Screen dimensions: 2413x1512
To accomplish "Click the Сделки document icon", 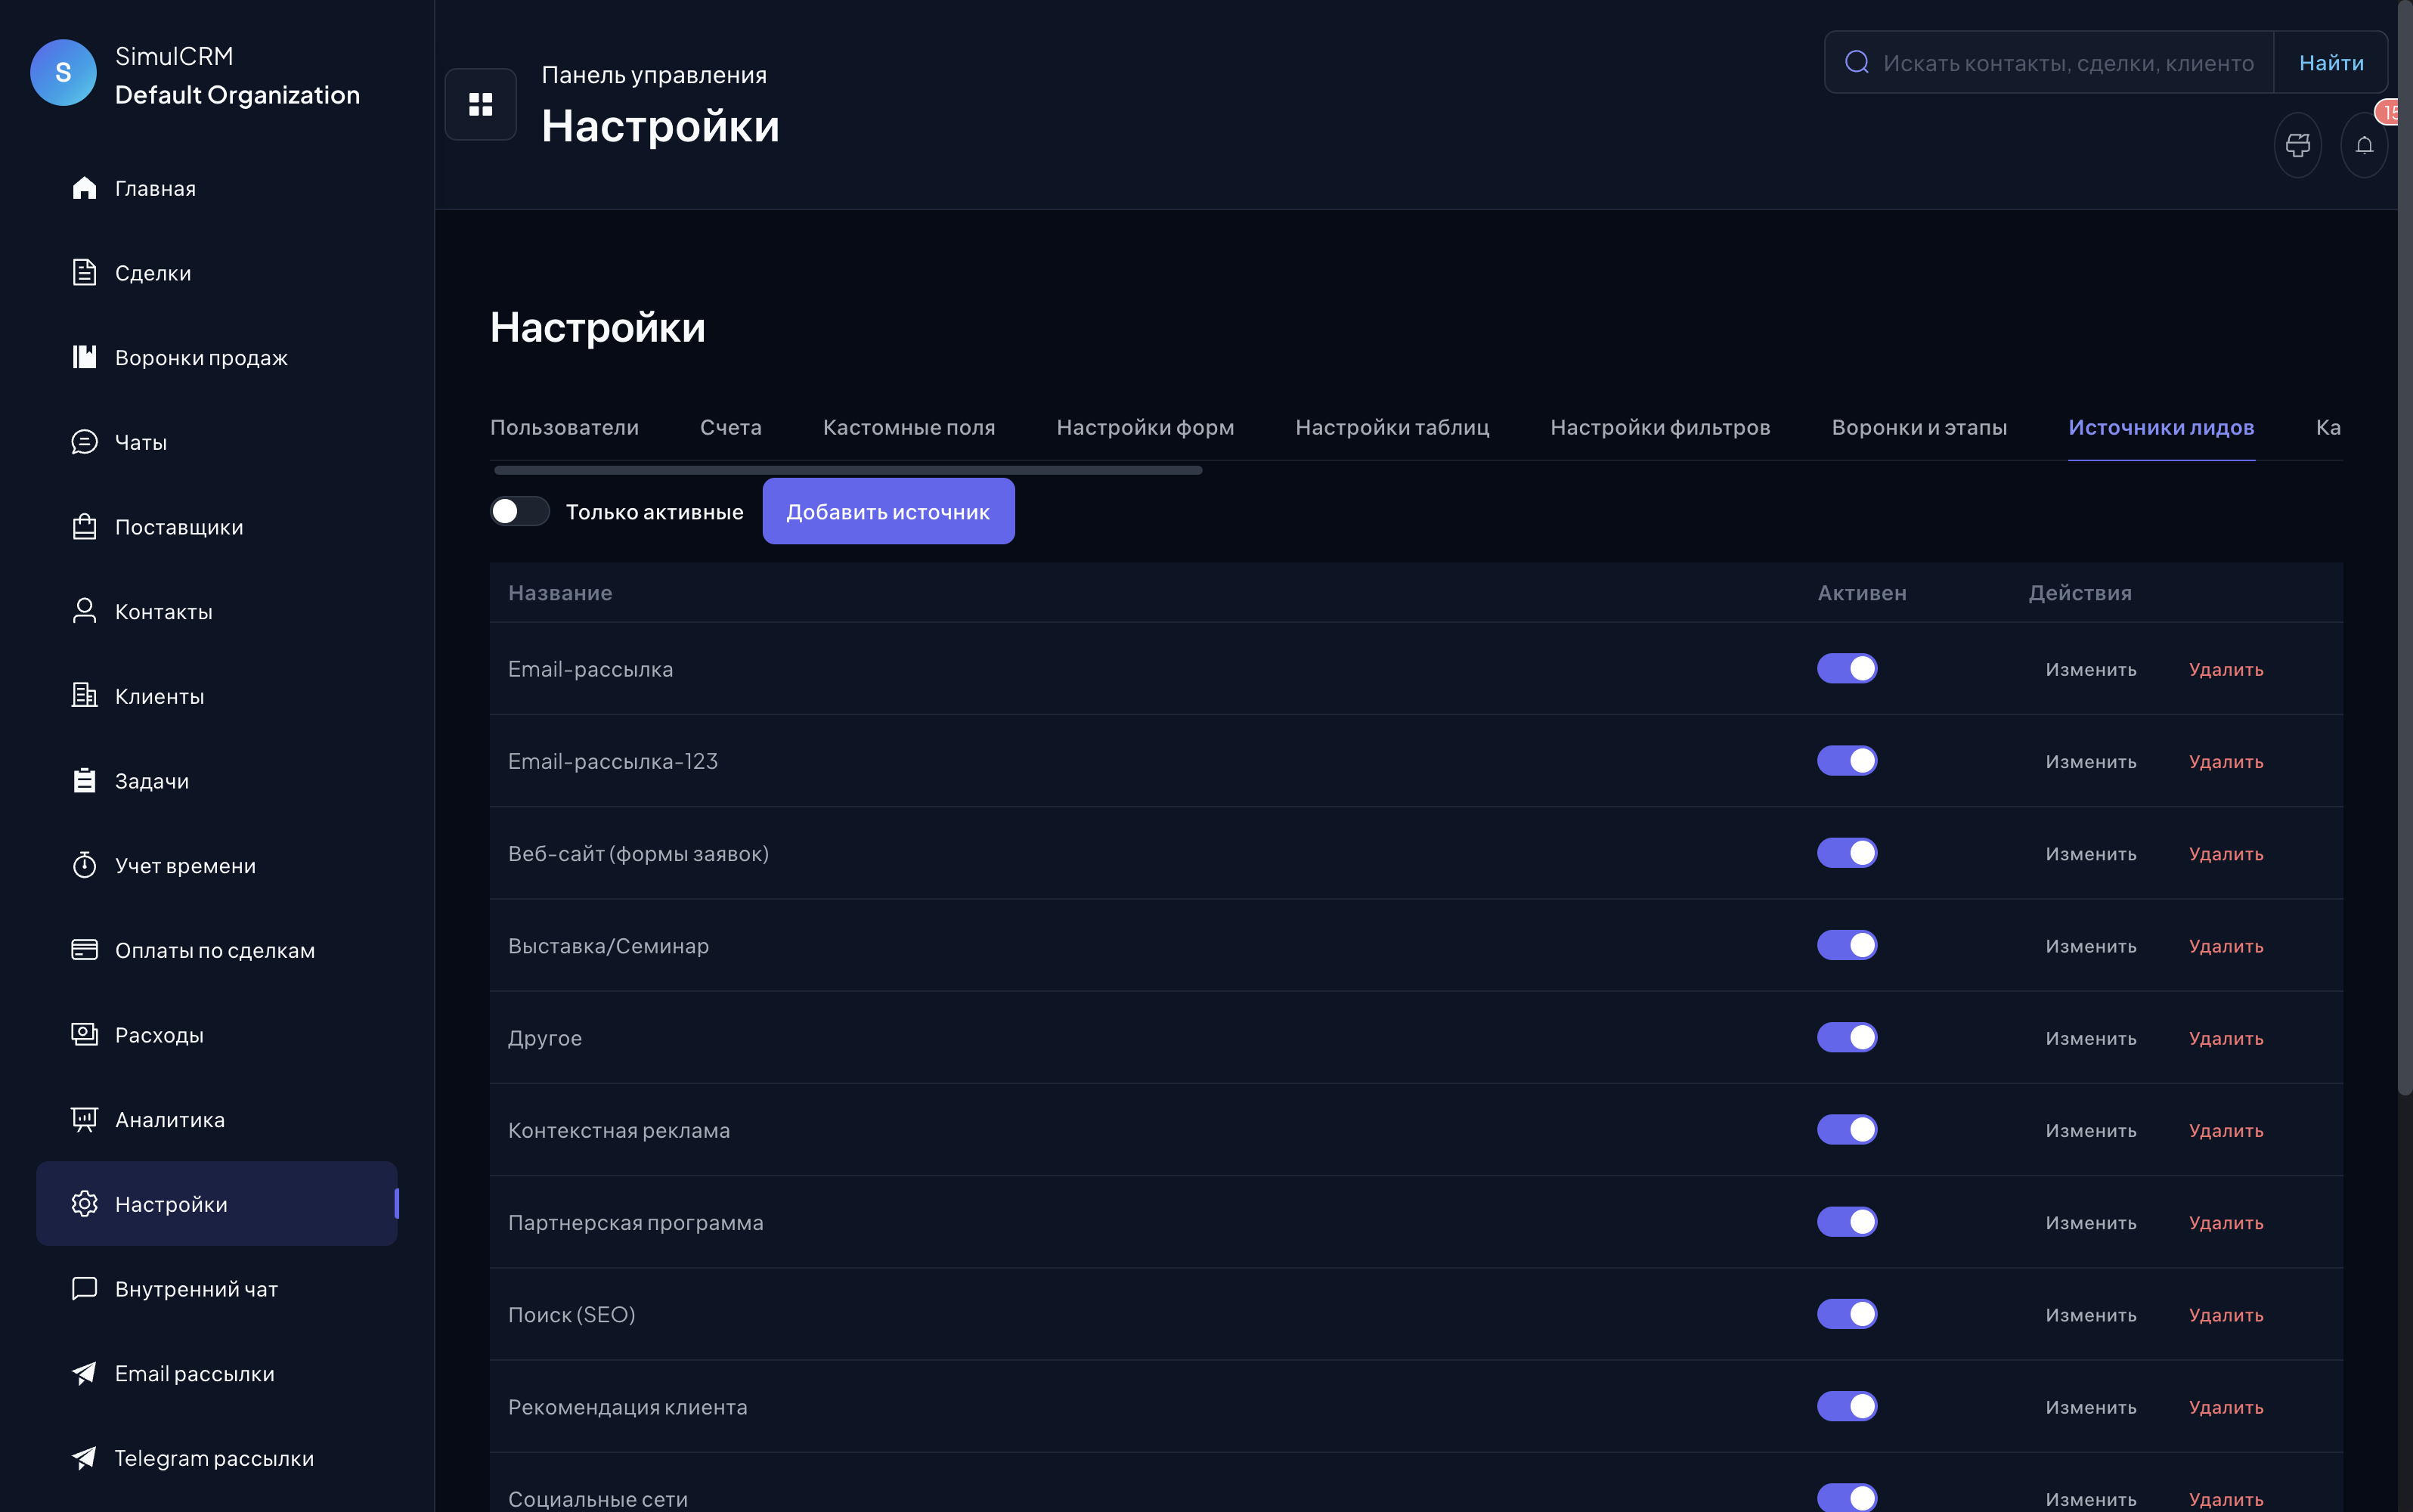I will pos(84,272).
